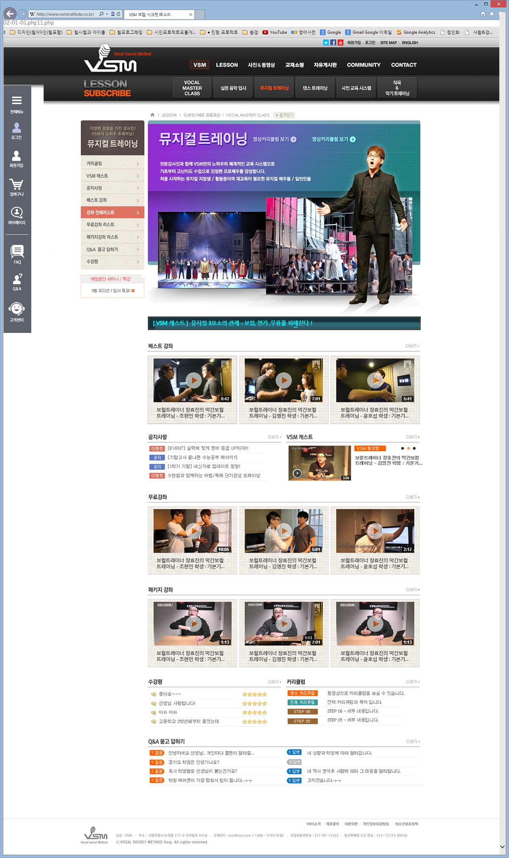Open the address bar search dropdown arrow

coord(107,14)
